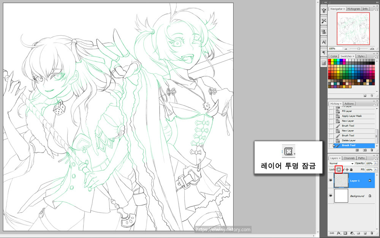The width and height of the screenshot is (380, 238).
Task: Click the lock icon on Background layer
Action: pyautogui.click(x=370, y=195)
